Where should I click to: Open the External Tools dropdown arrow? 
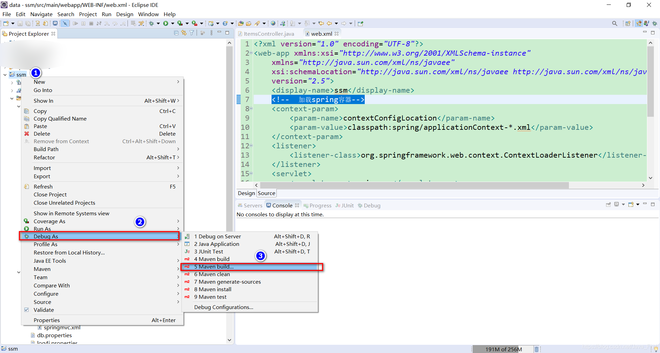click(x=201, y=23)
